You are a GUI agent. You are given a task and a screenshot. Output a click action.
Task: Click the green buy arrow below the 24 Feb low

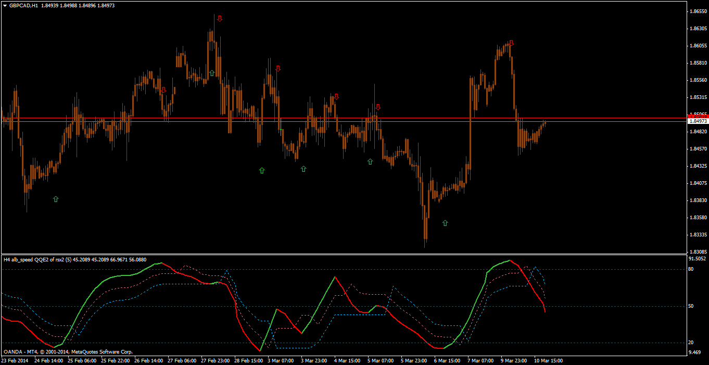pos(56,199)
